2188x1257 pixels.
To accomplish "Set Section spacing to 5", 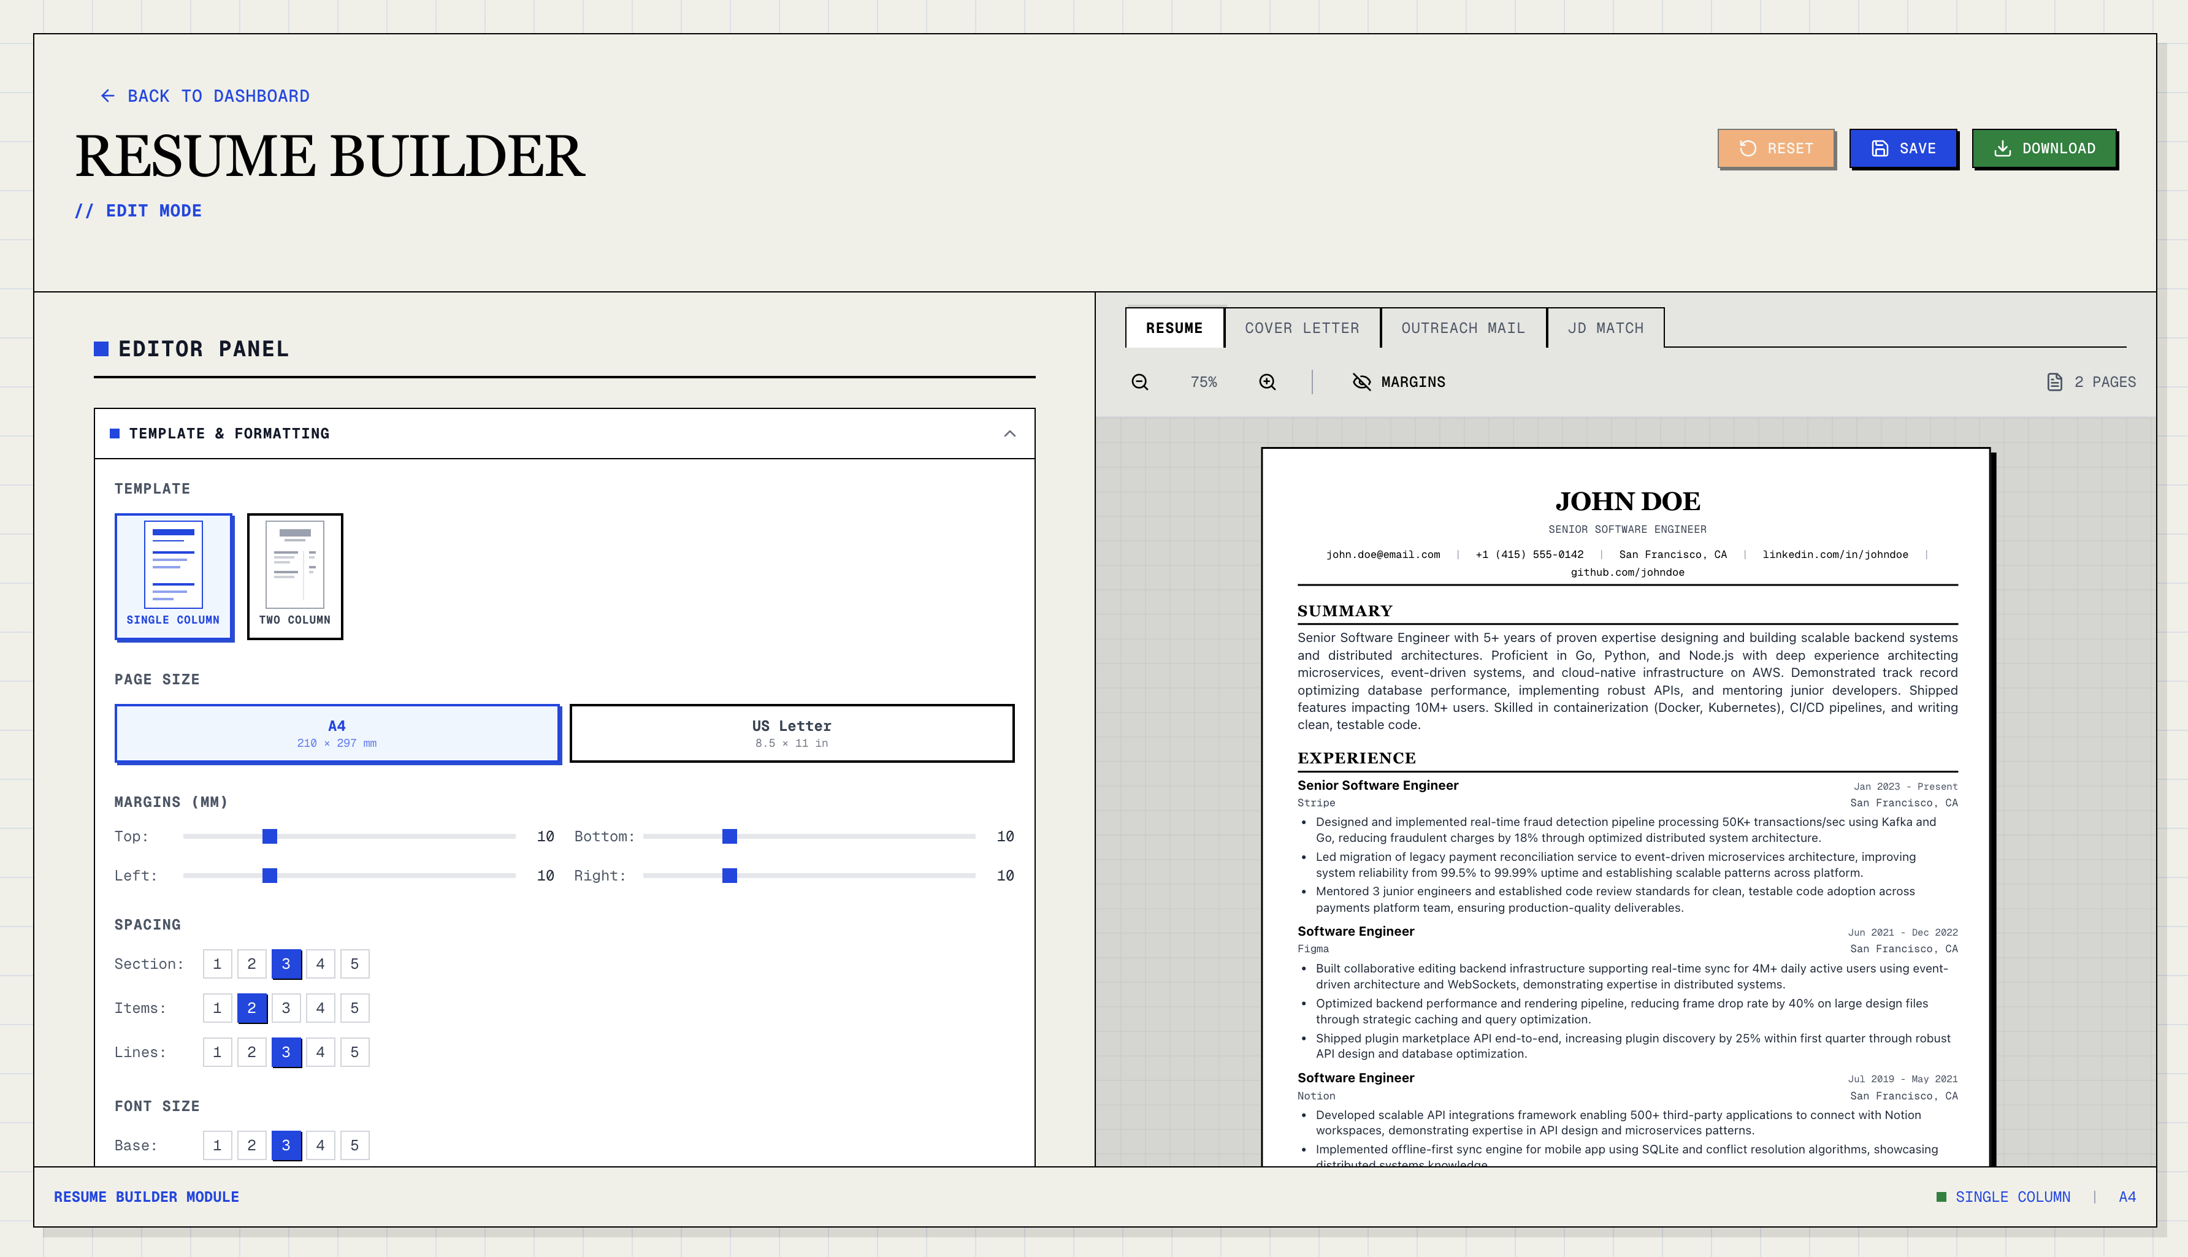I will pos(354,963).
